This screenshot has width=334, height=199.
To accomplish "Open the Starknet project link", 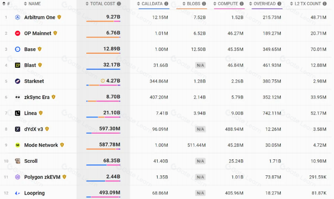I will [x=34, y=81].
